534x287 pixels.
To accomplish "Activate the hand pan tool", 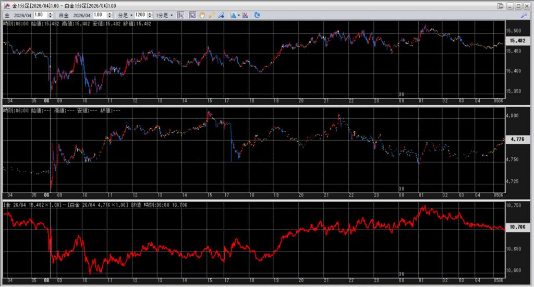I will [202, 15].
